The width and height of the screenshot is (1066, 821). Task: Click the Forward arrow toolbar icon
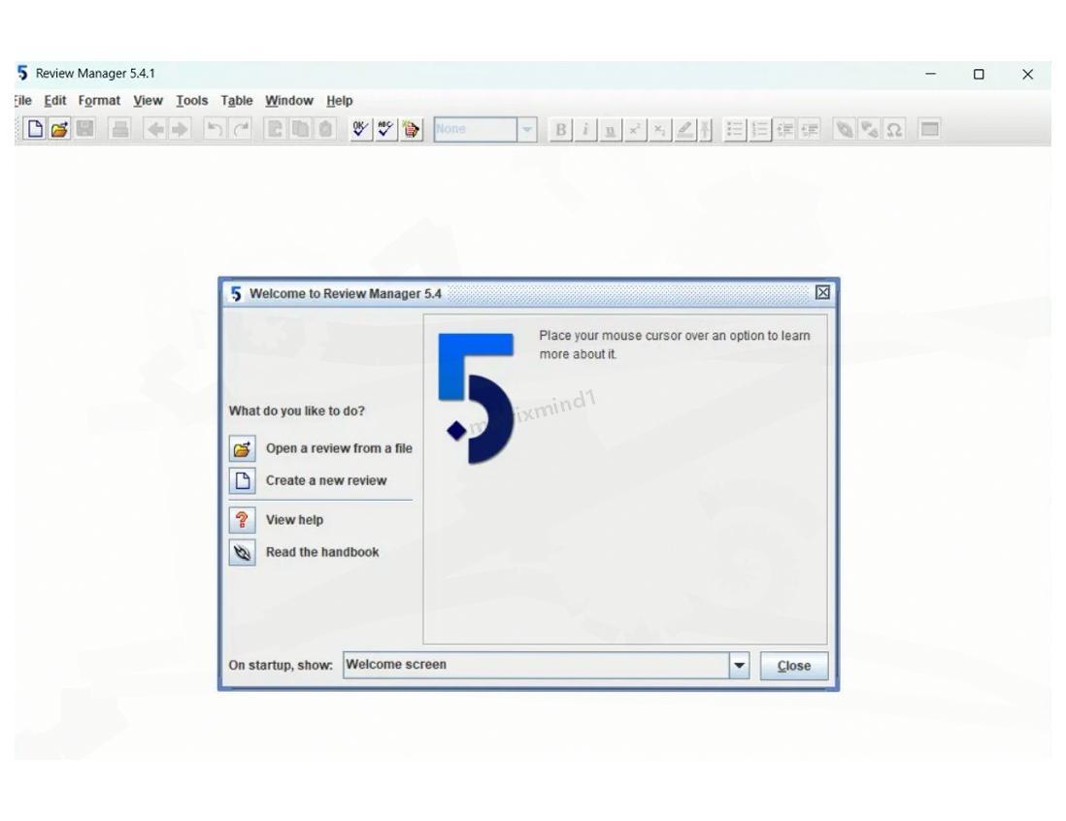click(x=180, y=129)
